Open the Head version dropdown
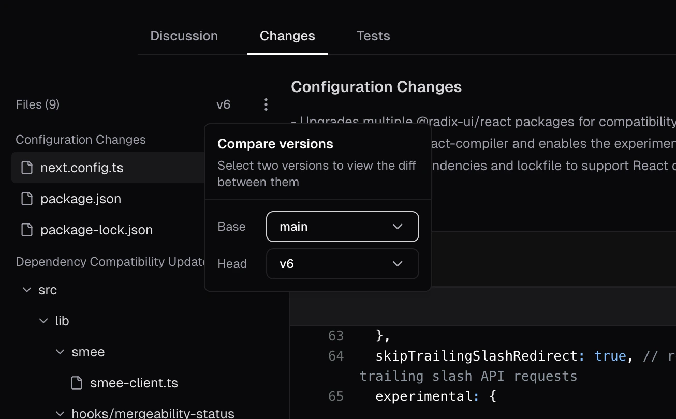Screen dimensions: 676x419 point(342,264)
